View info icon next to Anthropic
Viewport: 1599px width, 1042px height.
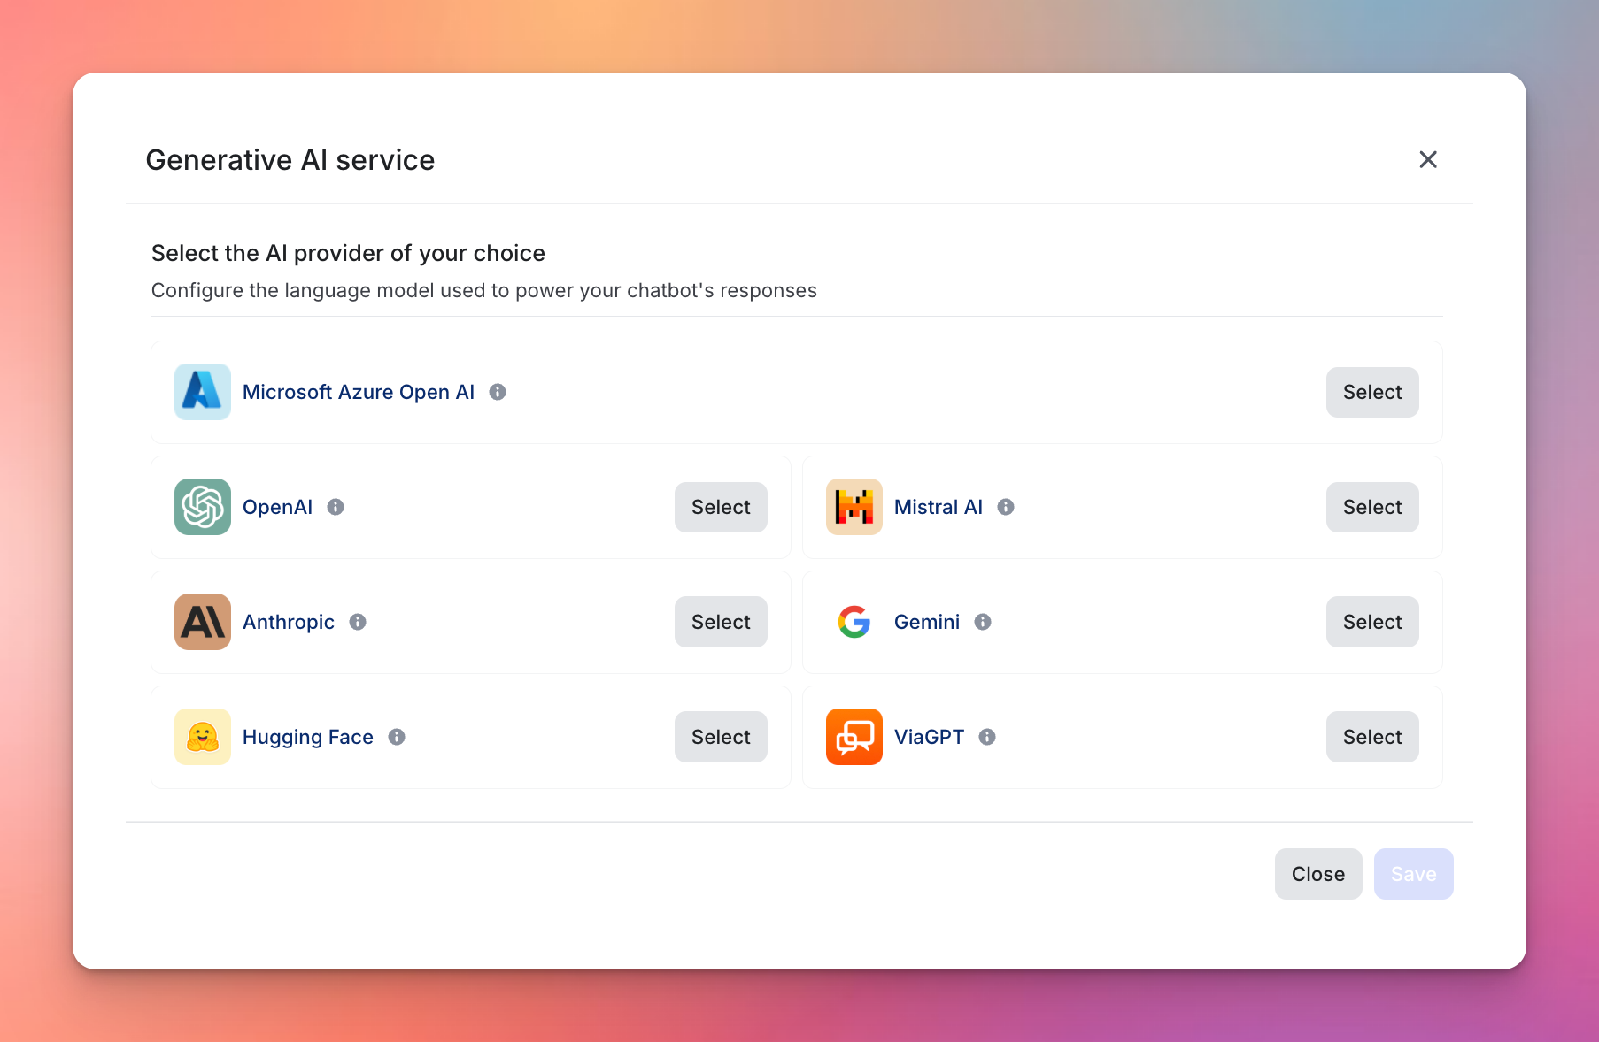tap(358, 622)
